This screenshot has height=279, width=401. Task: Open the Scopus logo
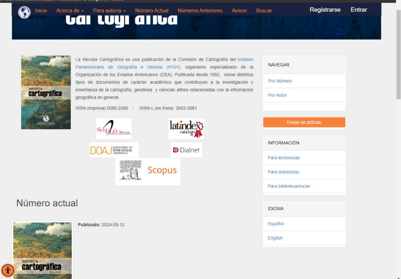click(x=148, y=171)
